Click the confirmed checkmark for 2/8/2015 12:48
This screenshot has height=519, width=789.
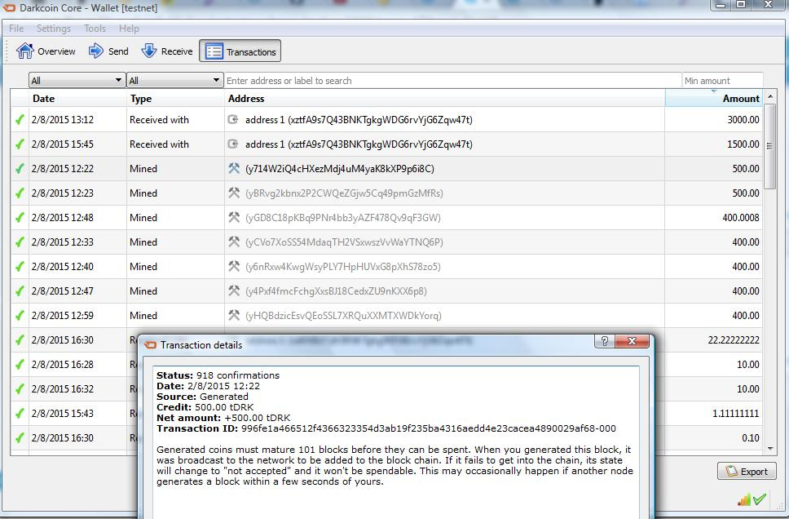pos(19,217)
